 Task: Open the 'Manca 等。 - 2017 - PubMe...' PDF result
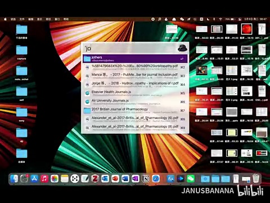point(135,76)
